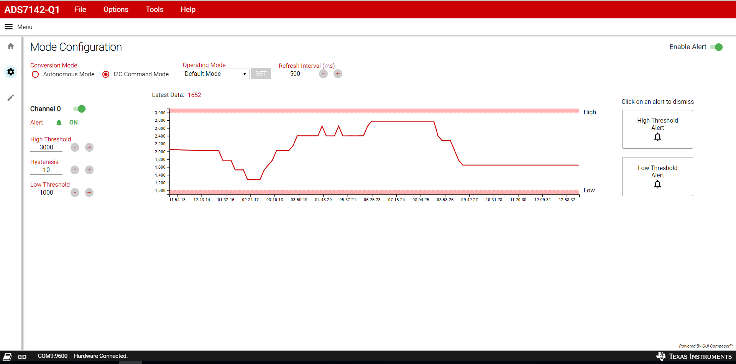Click the connection link icon in status bar
Image resolution: width=736 pixels, height=364 pixels.
click(x=22, y=357)
